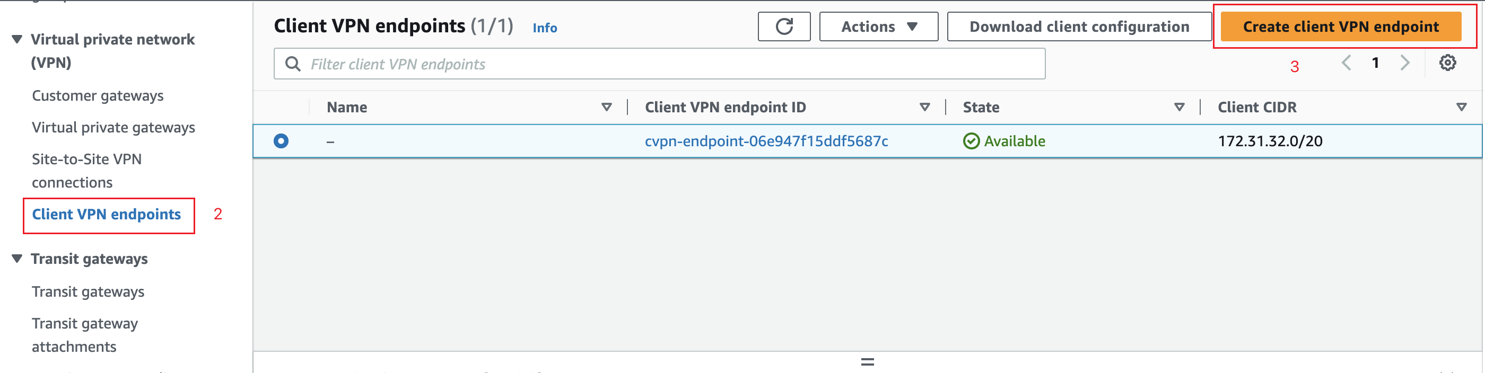Screen dimensions: 1485x373
Task: Go to the previous page using the left chevron
Action: click(x=1347, y=64)
